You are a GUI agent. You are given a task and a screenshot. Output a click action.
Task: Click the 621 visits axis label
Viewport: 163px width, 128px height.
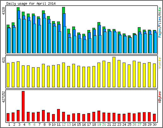[3, 60]
